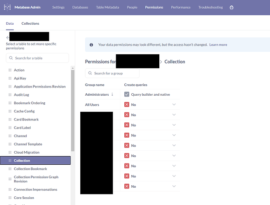The image size is (270, 205).
Task: Click the Core Session table icon
Action: pyautogui.click(x=10, y=198)
